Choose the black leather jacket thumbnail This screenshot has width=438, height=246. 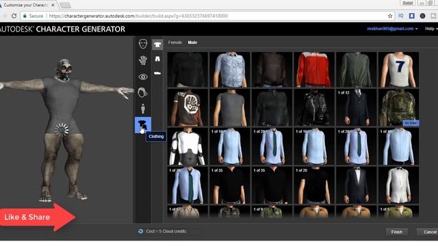tap(314, 108)
